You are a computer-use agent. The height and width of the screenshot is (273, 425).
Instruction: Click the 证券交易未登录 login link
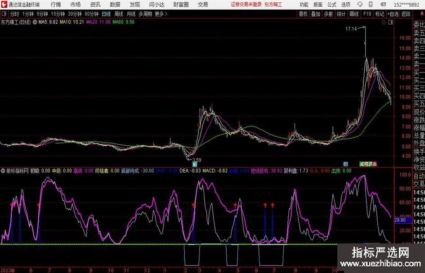pos(246,4)
